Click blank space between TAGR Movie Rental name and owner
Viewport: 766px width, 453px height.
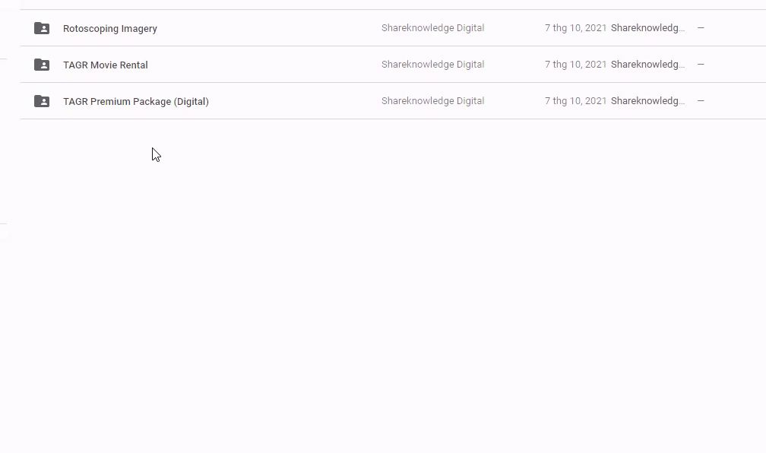266,65
